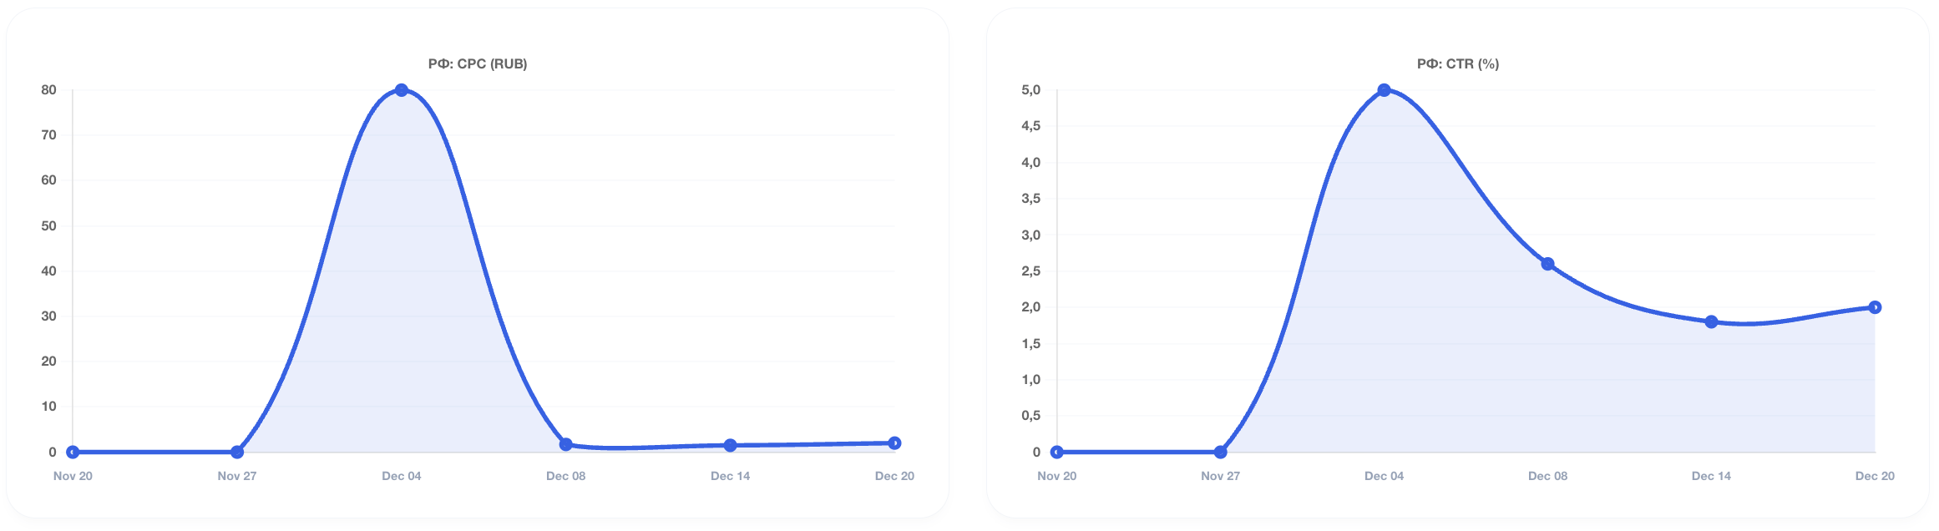Click the Nov 20 data point on CTR chart
This screenshot has width=1939, height=531.
point(1057,452)
